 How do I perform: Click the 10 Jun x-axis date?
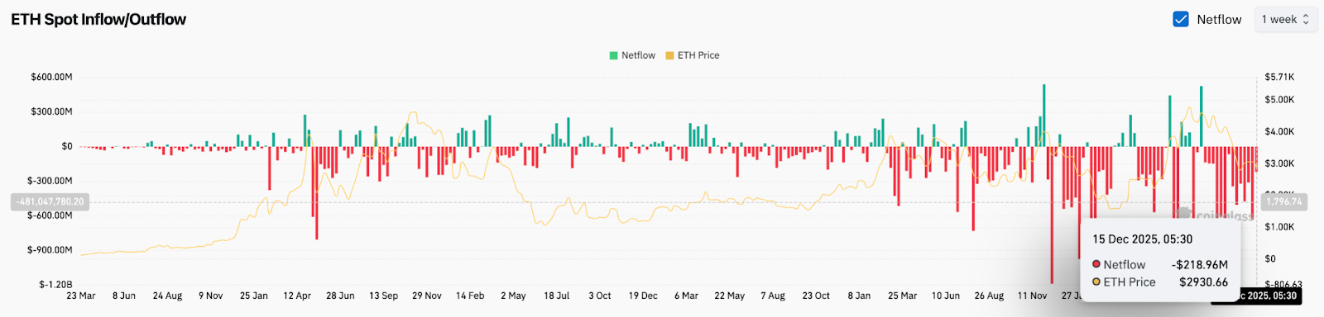tap(946, 296)
